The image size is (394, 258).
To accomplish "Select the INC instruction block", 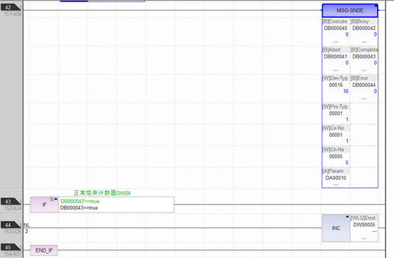I will click(336, 228).
